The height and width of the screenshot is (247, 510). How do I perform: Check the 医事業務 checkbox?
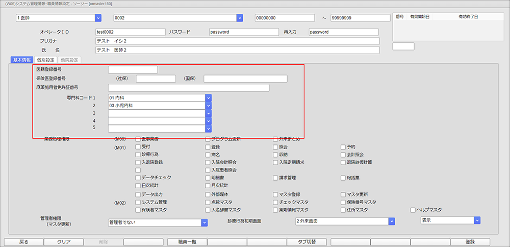138,139
